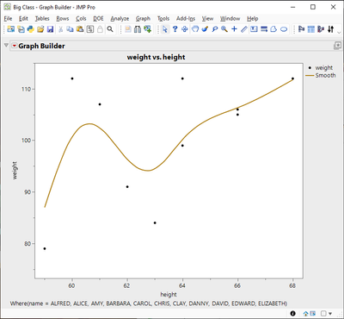Open the Tools menu

click(163, 19)
